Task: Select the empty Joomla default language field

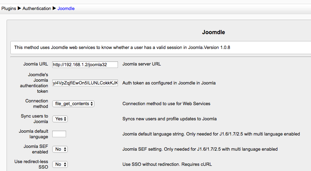Action: (59, 134)
